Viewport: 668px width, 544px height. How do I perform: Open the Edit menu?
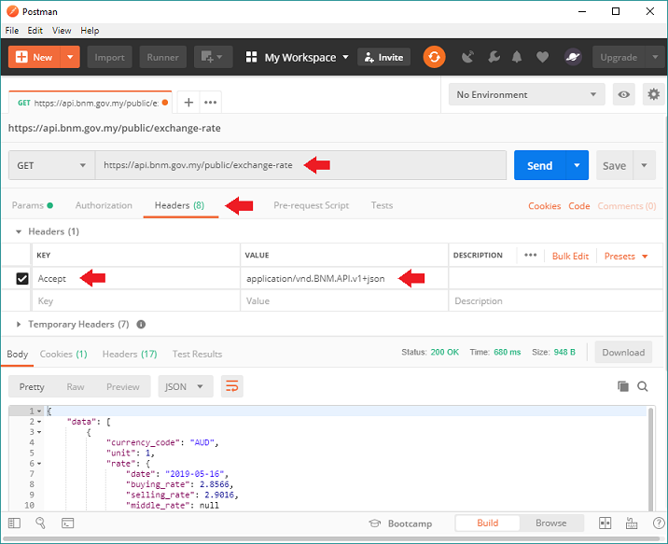click(35, 31)
